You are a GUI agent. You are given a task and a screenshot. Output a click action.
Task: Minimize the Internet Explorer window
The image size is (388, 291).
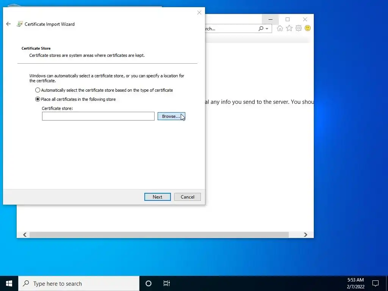coord(271,19)
